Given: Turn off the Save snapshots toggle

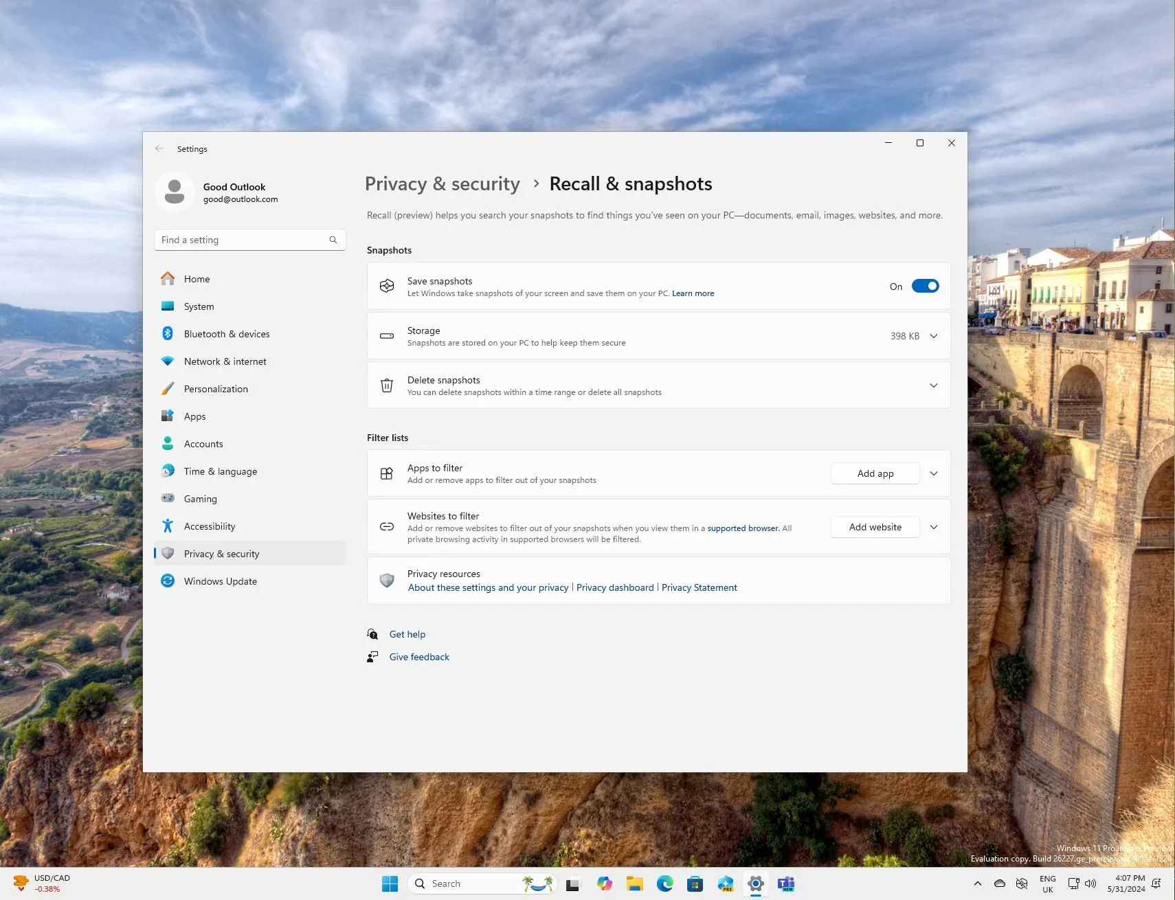Looking at the screenshot, I should tap(926, 286).
